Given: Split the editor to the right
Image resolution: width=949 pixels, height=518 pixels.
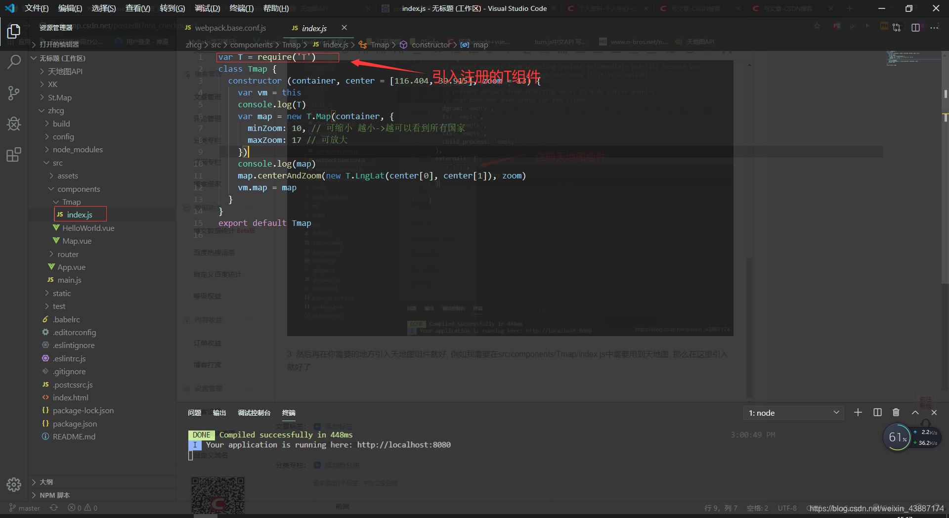Looking at the screenshot, I should click(915, 28).
